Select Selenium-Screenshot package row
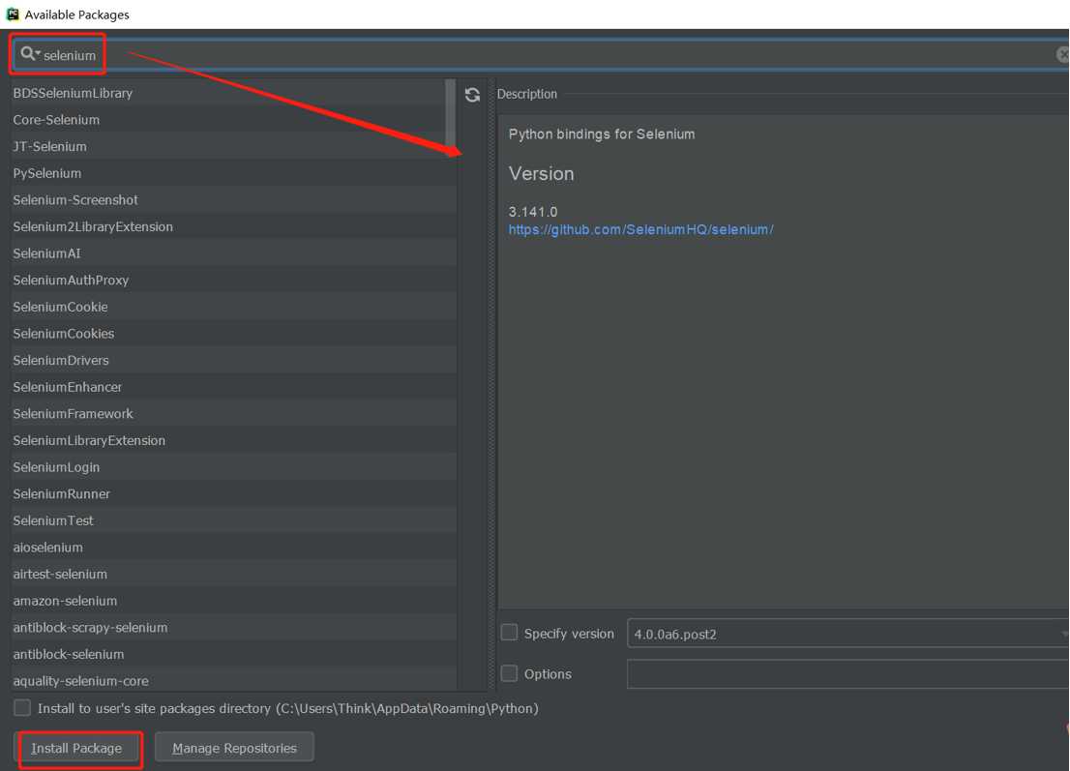 (x=233, y=200)
